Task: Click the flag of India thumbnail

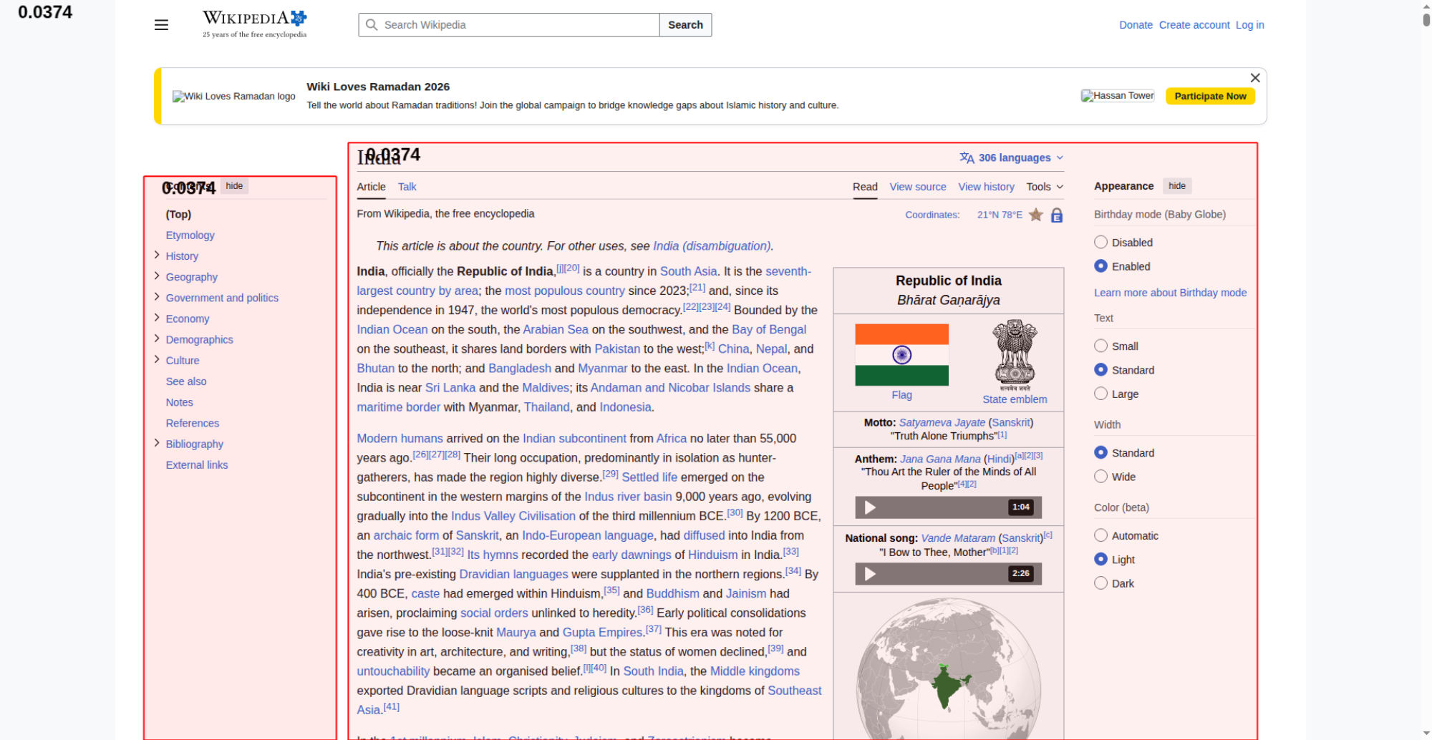Action: pos(901,355)
